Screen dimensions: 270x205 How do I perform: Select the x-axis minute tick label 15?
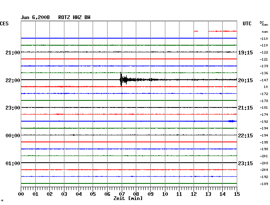pyautogui.click(x=237, y=194)
